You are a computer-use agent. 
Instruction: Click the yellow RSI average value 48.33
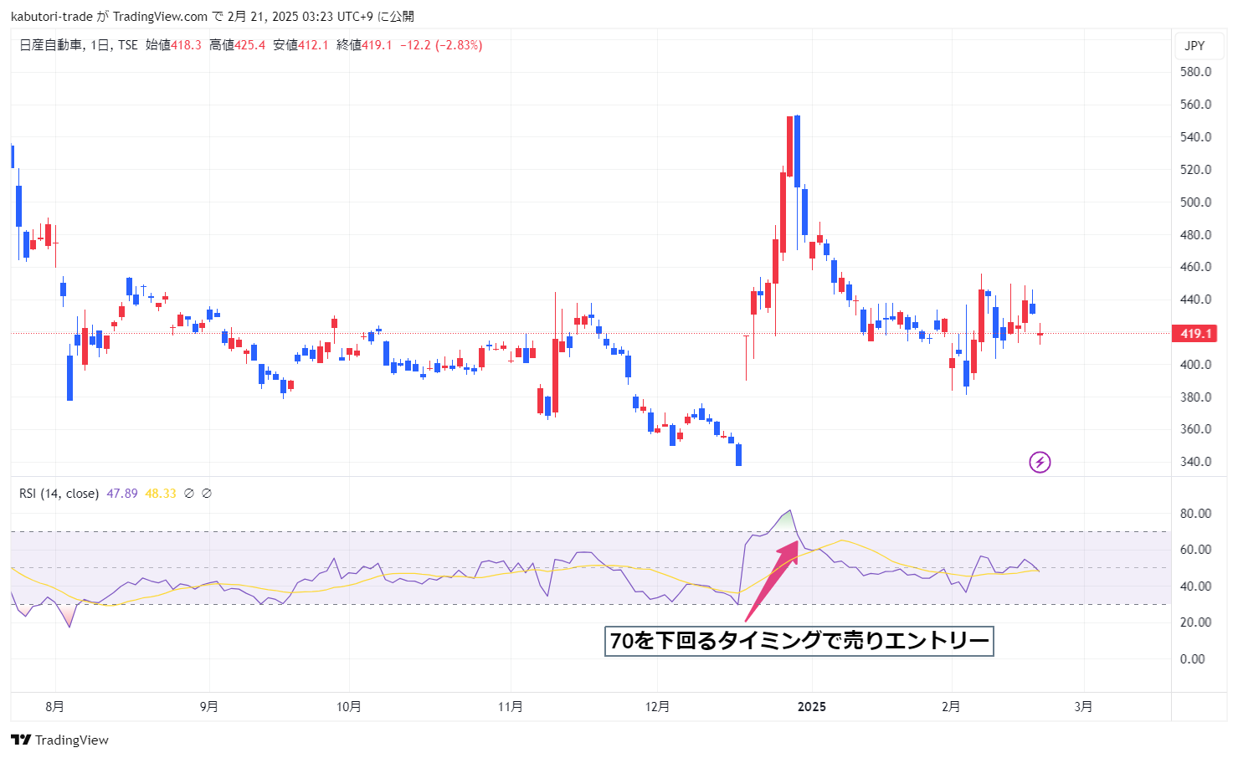[x=161, y=494]
